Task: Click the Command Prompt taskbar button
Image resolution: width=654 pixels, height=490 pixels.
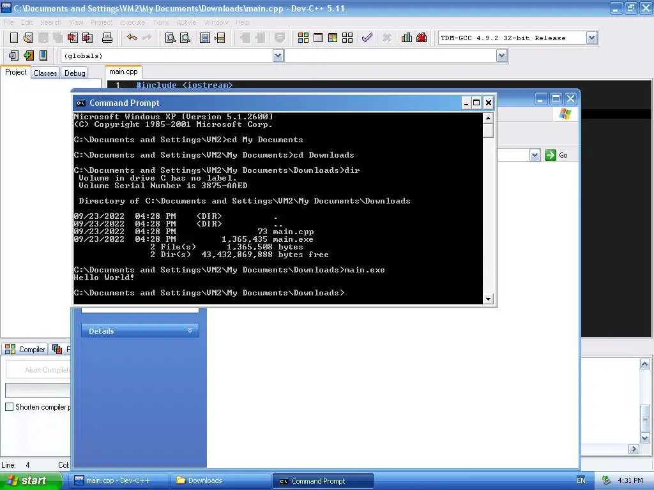Action: coord(323,481)
